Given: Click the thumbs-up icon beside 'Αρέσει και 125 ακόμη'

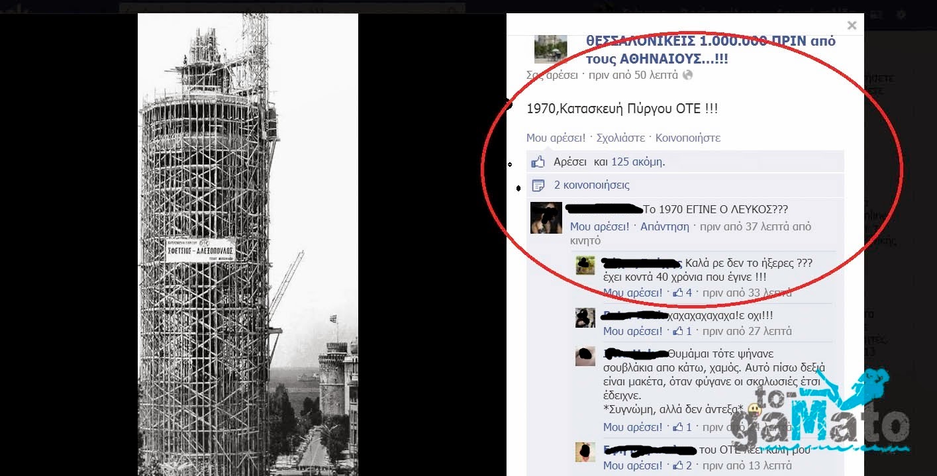Looking at the screenshot, I should point(538,162).
